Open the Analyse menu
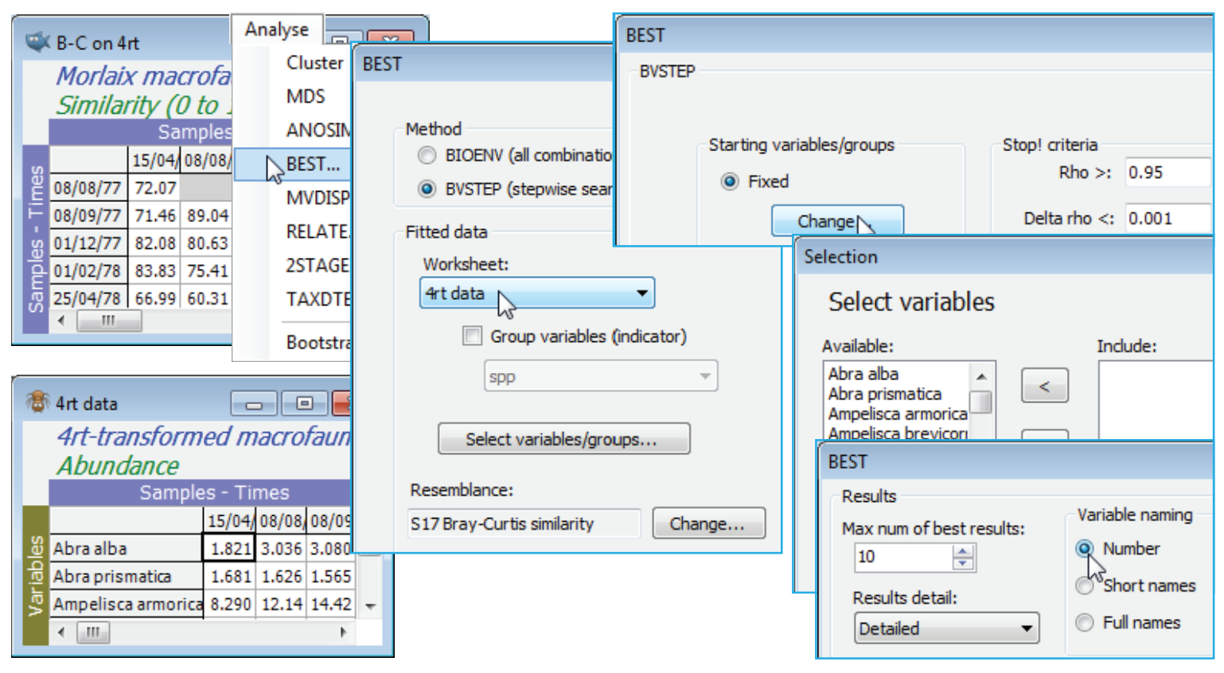The width and height of the screenshot is (1224, 673). click(x=277, y=29)
